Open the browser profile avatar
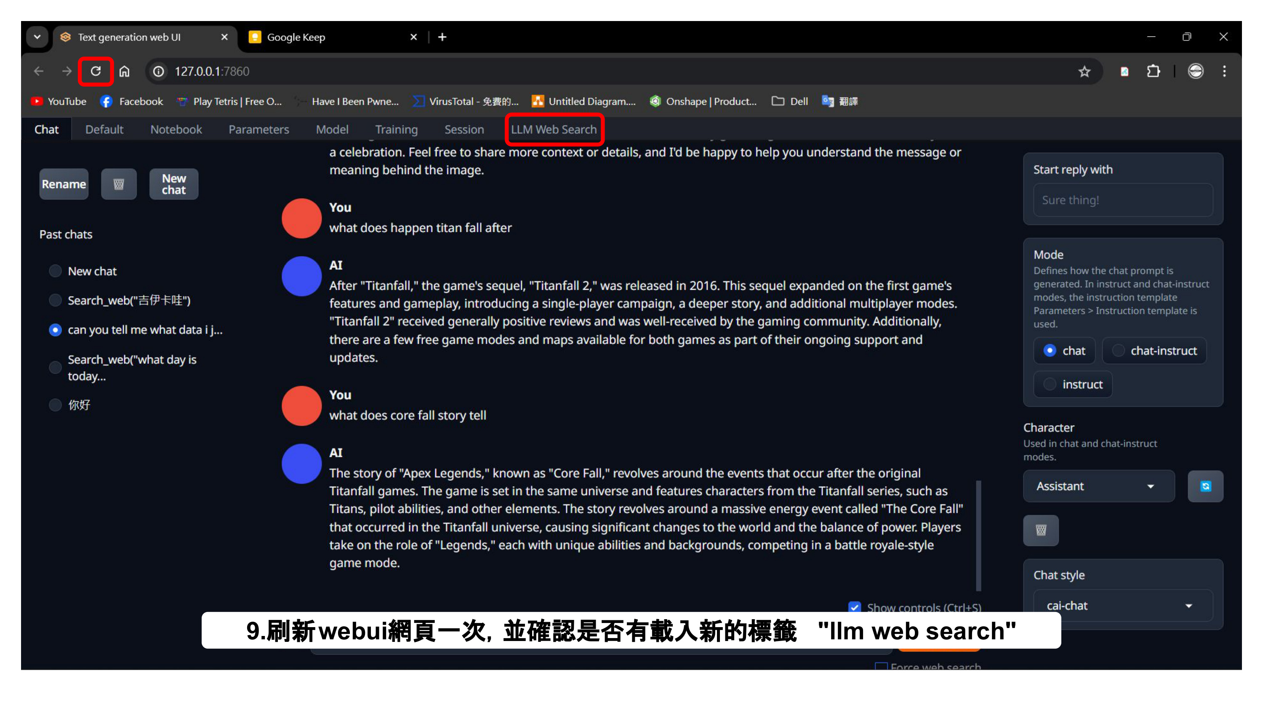This screenshot has width=1263, height=710. pyautogui.click(x=1195, y=72)
